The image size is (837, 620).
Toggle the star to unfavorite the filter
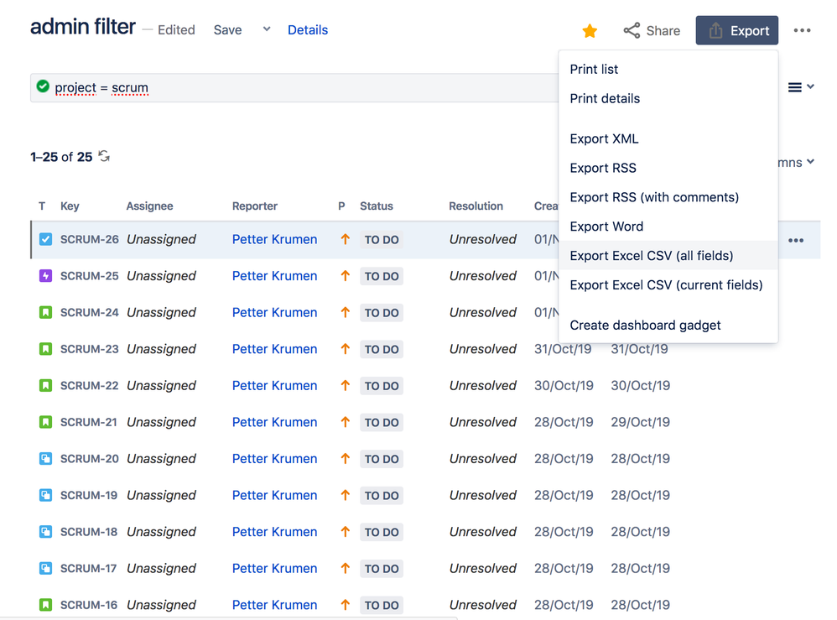589,30
